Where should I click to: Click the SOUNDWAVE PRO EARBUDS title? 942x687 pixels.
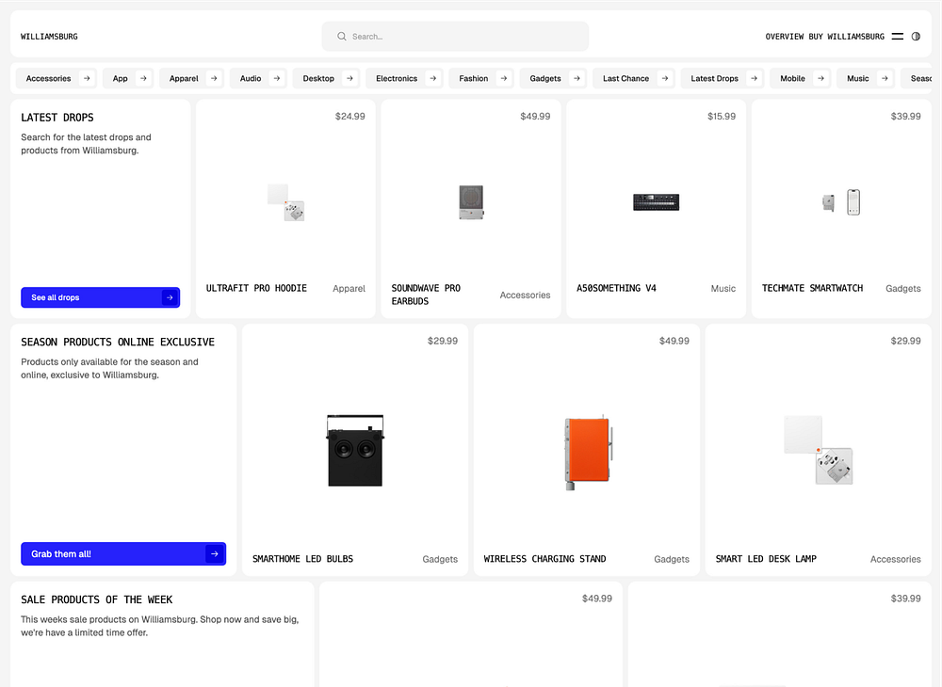pos(426,295)
